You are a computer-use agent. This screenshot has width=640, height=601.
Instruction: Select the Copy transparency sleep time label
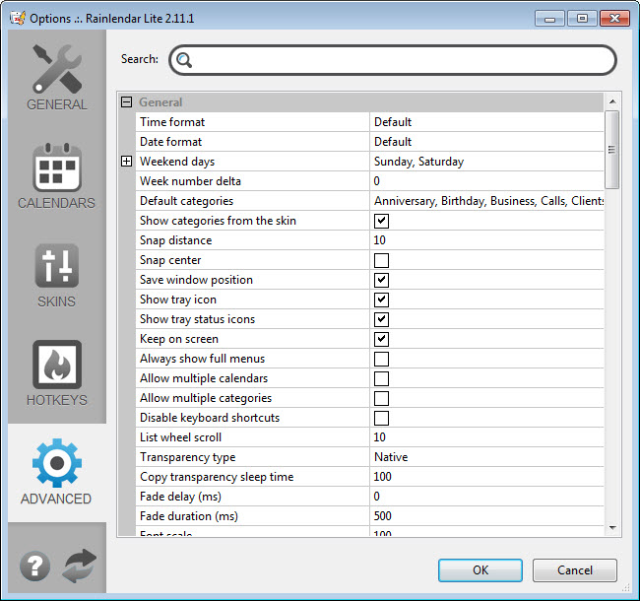point(217,477)
